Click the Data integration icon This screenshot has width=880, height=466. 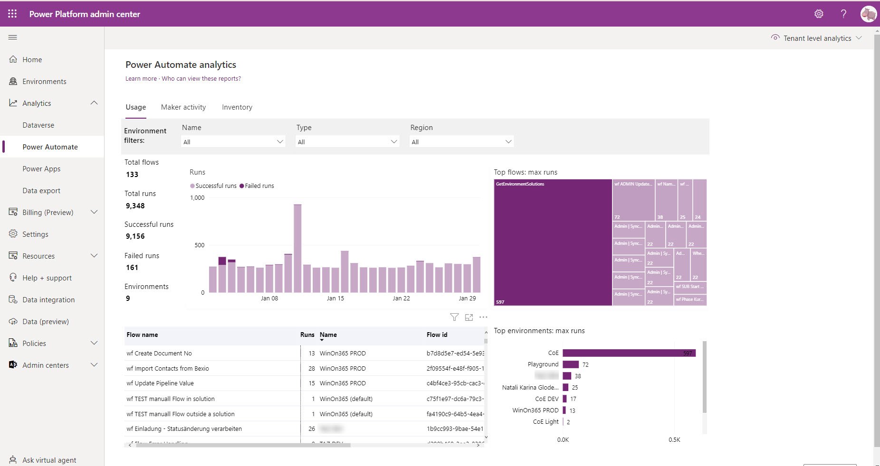(13, 299)
